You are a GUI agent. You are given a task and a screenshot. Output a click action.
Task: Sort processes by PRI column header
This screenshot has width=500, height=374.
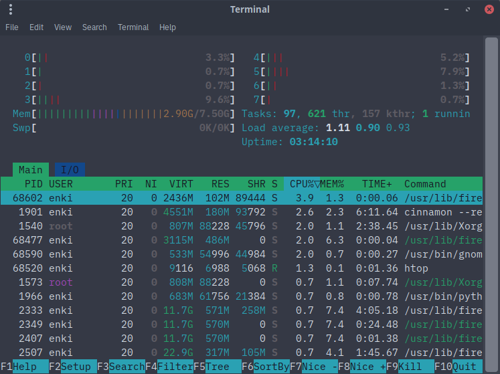tap(124, 184)
